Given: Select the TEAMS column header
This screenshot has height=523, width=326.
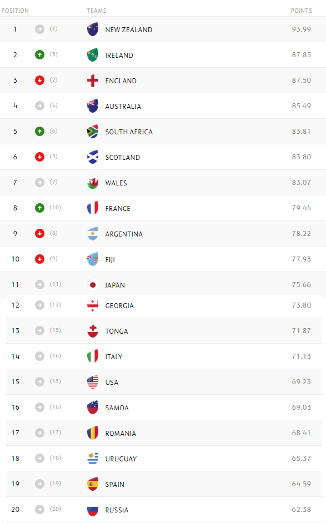Looking at the screenshot, I should coord(97,11).
